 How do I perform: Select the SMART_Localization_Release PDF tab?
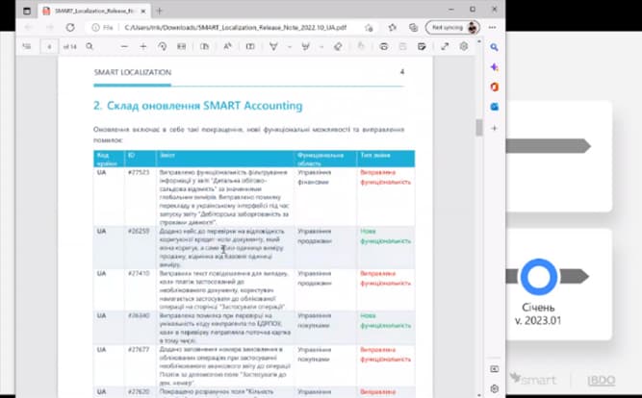click(94, 11)
